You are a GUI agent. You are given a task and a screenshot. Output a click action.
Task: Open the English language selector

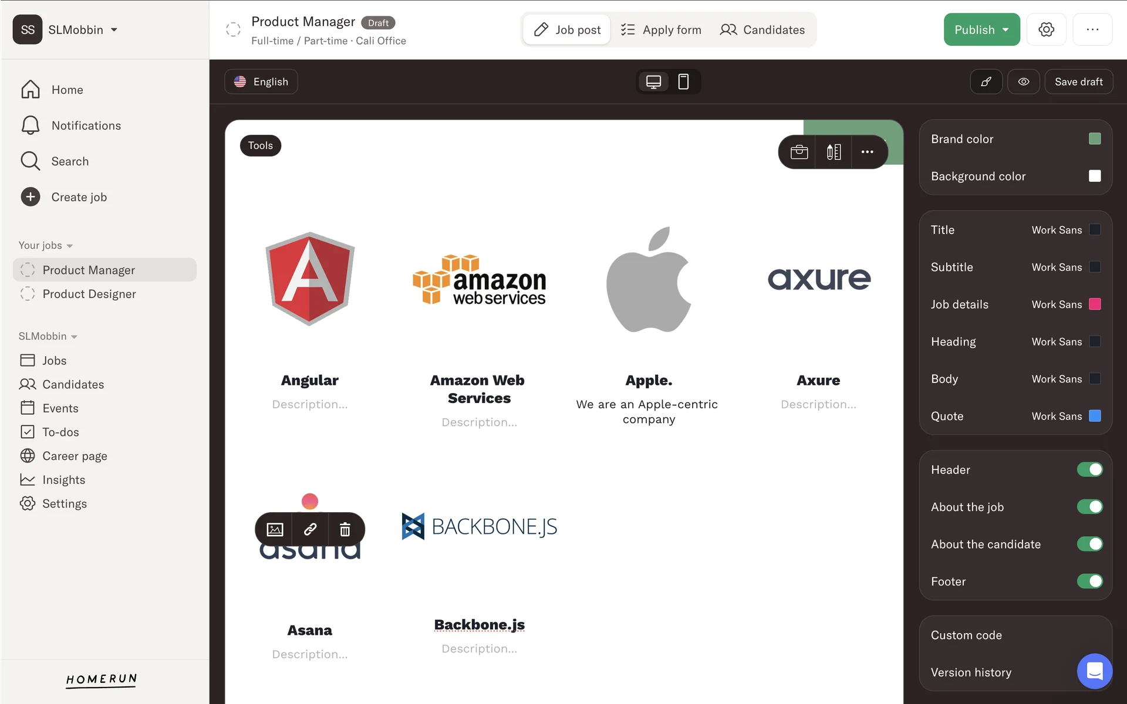coord(261,82)
